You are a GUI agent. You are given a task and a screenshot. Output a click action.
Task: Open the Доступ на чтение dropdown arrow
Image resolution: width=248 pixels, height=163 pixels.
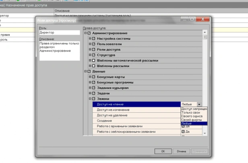199,104
